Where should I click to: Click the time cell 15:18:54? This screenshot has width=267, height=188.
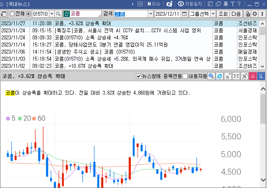click(42, 59)
